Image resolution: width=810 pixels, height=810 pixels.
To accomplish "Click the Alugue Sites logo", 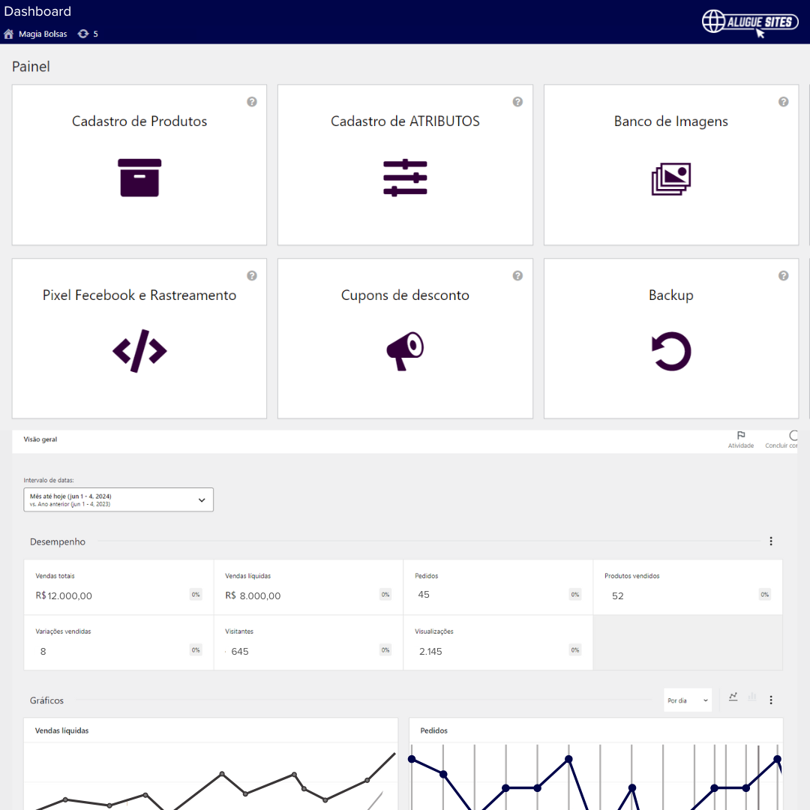I will coord(749,22).
